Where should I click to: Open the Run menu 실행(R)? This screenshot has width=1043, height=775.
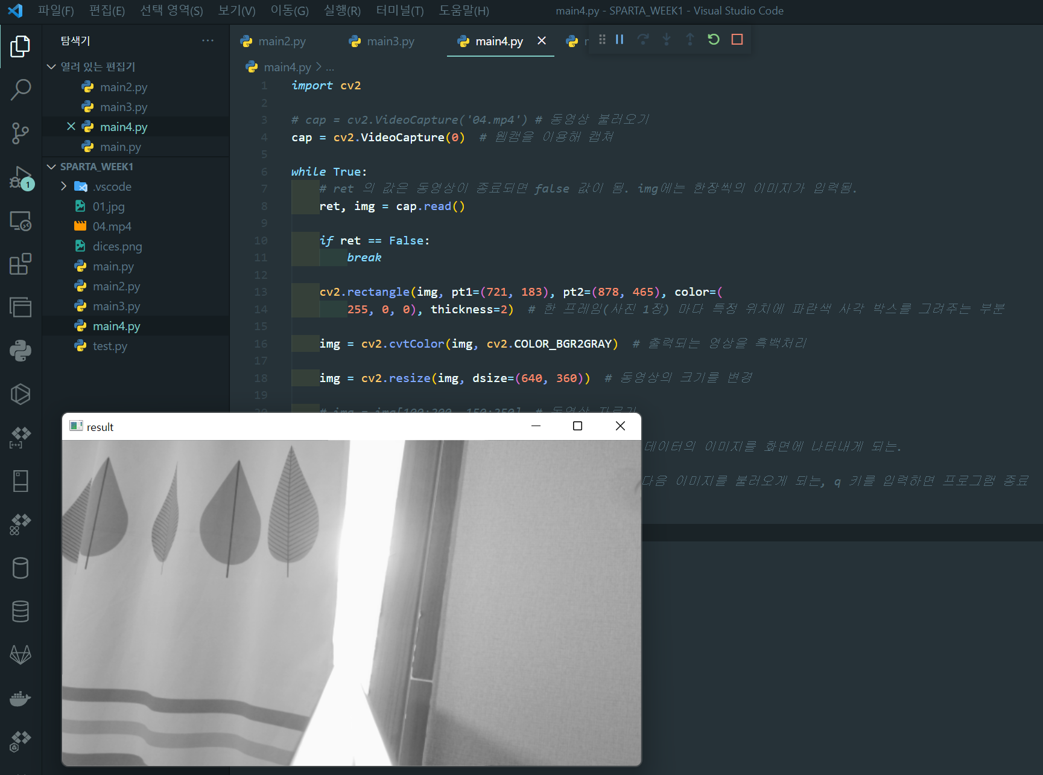point(342,10)
